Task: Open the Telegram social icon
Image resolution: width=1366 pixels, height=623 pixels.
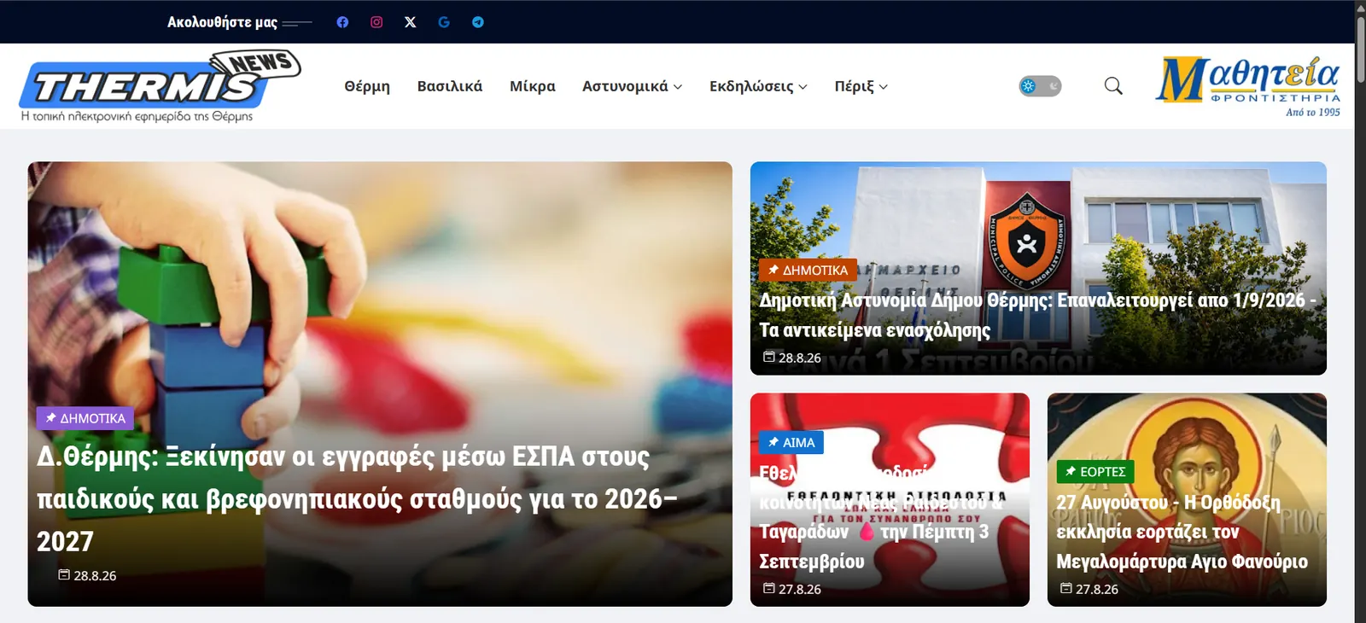Action: tap(478, 22)
